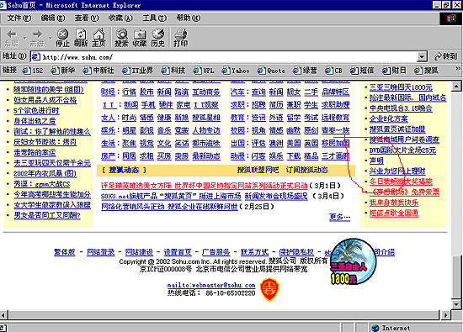Expand the address bar dropdown arrow
This screenshot has width=463, height=332.
[x=422, y=56]
